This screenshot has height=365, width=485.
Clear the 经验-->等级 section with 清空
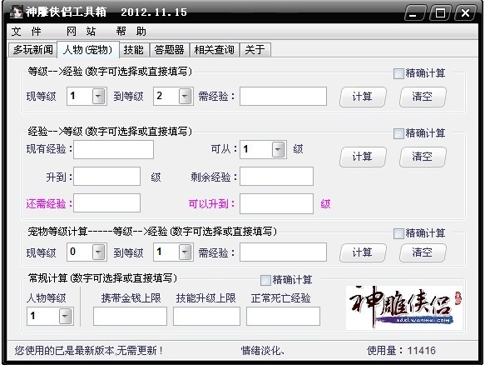coord(423,157)
